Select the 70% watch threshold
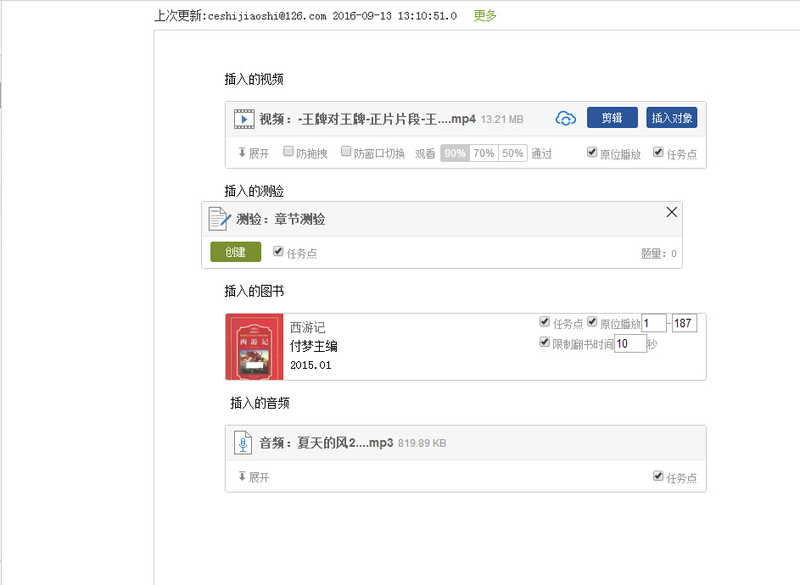The height and width of the screenshot is (585, 800). pos(484,153)
